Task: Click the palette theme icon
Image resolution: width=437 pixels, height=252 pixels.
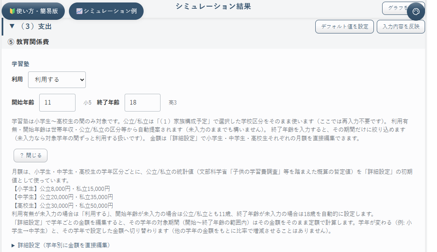Action: [416, 12]
